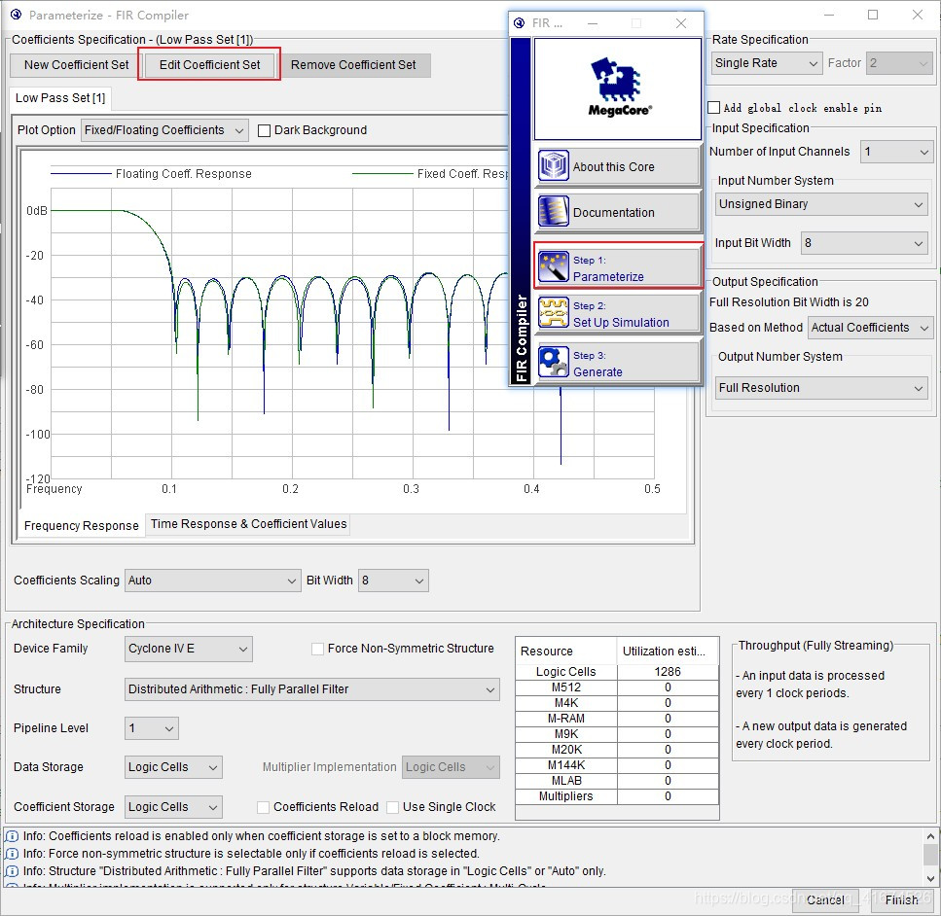Viewport: 941px width, 916px height.
Task: Click the Step 3 Generate label
Action: pos(597,364)
